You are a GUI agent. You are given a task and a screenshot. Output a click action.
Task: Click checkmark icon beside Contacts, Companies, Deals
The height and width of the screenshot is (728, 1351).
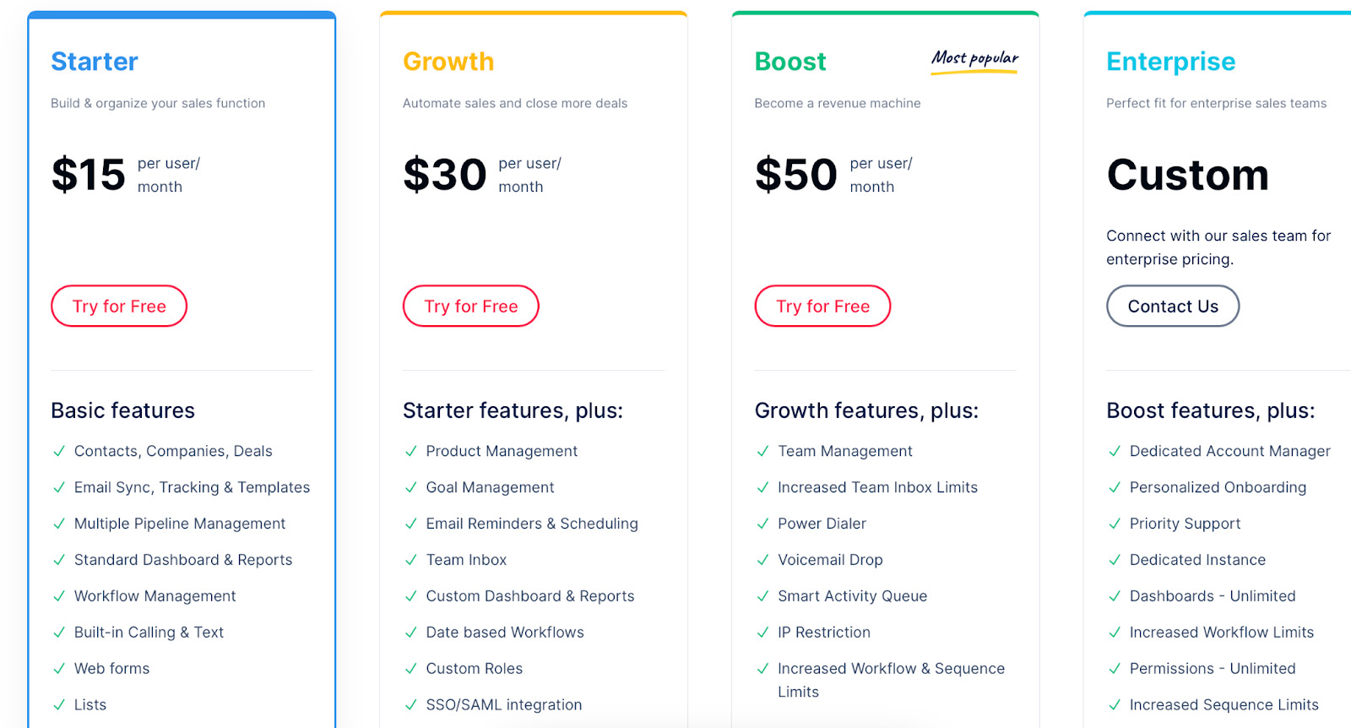point(59,451)
